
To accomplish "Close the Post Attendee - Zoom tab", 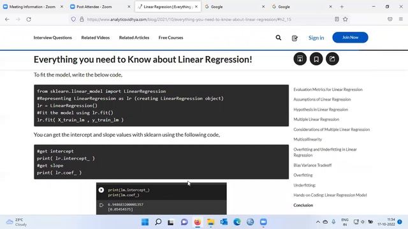I will (x=129, y=7).
